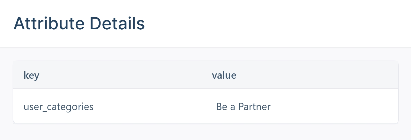Select the user_categories key cell

58,107
